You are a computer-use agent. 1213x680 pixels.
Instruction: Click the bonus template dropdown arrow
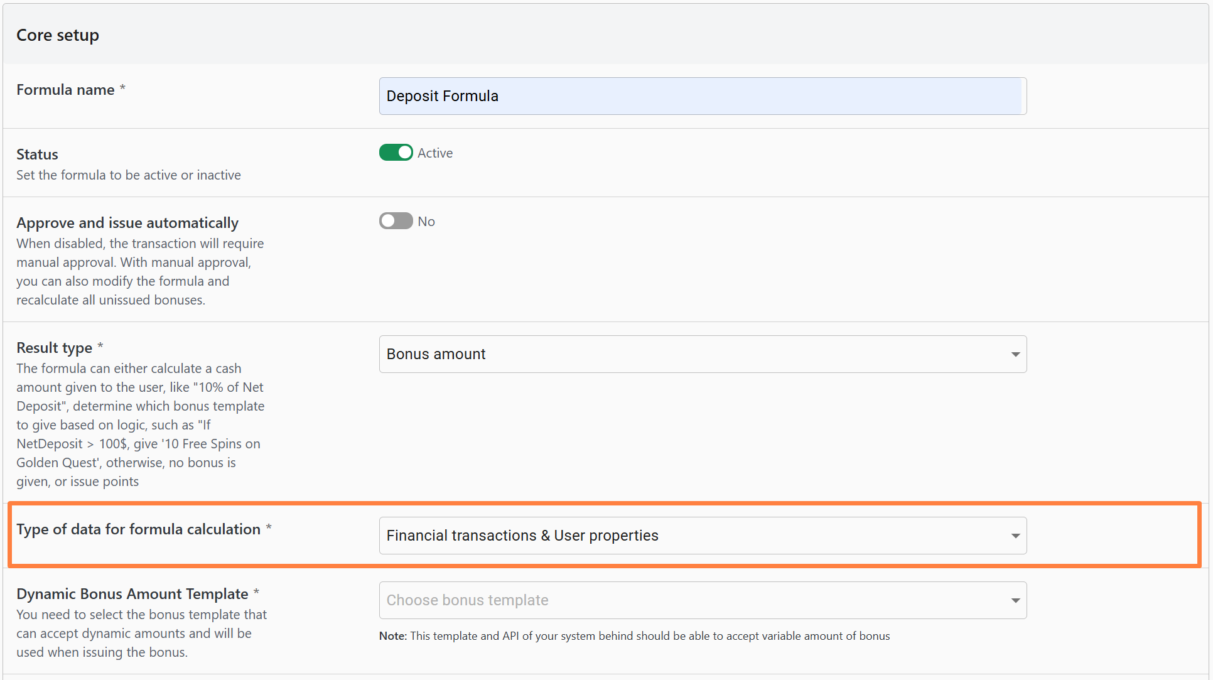[1015, 601]
